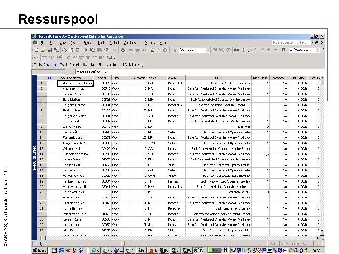
Task: Click the vertical scrollbar down arrow
Action: point(322,231)
